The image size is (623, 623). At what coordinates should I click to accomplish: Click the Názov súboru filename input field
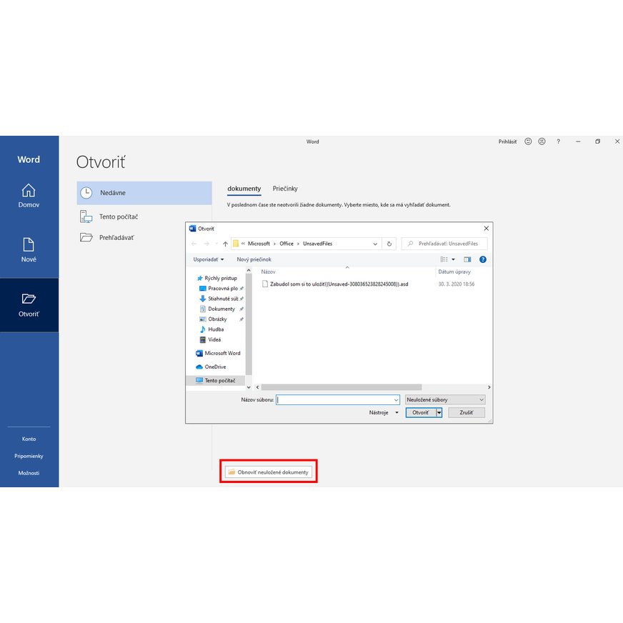(337, 400)
